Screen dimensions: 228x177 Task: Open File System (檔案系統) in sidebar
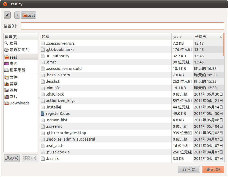(17, 70)
